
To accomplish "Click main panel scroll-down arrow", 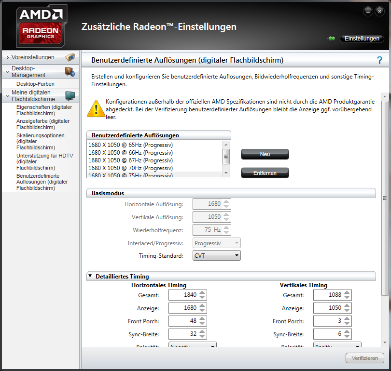I will click(x=385, y=343).
